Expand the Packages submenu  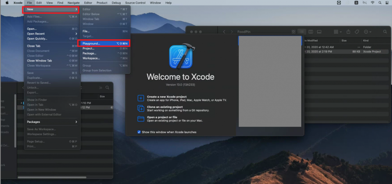[52, 122]
